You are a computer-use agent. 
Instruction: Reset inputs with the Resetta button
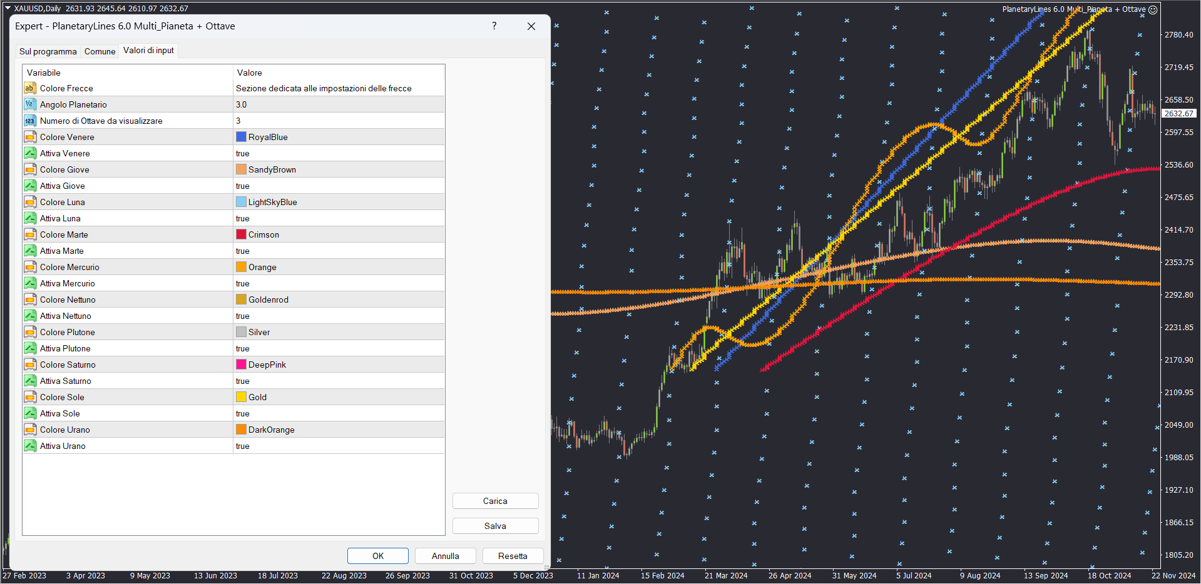pyautogui.click(x=513, y=556)
